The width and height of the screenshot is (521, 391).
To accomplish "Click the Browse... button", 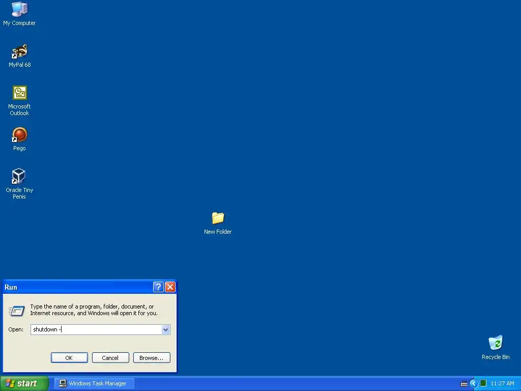I will [x=152, y=358].
